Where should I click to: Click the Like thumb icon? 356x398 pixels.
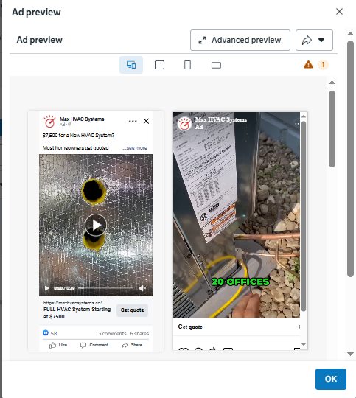click(x=52, y=345)
